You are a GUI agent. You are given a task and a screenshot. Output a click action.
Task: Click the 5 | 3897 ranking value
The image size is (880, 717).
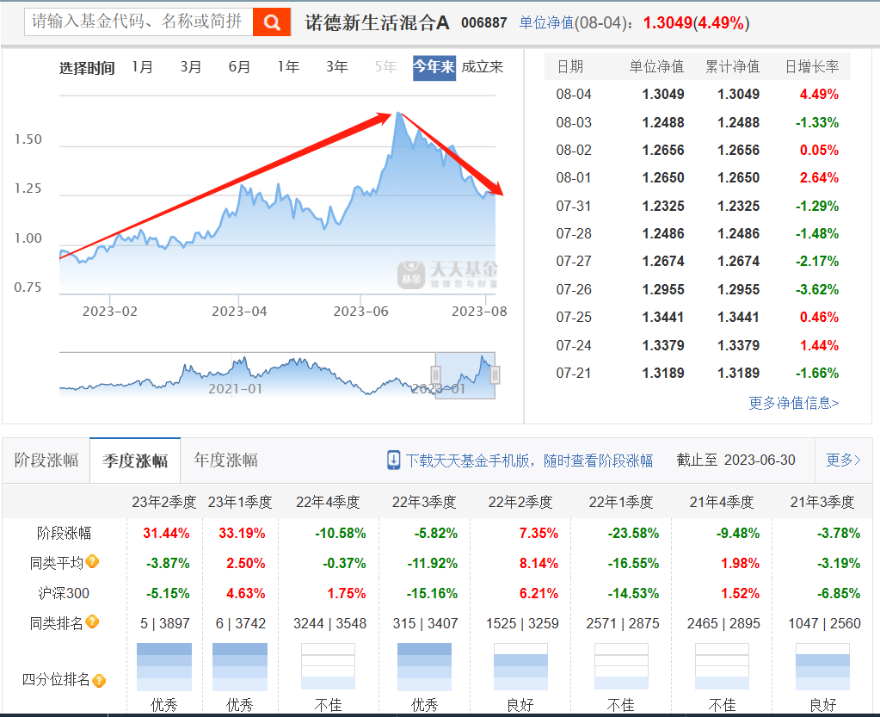coord(165,623)
